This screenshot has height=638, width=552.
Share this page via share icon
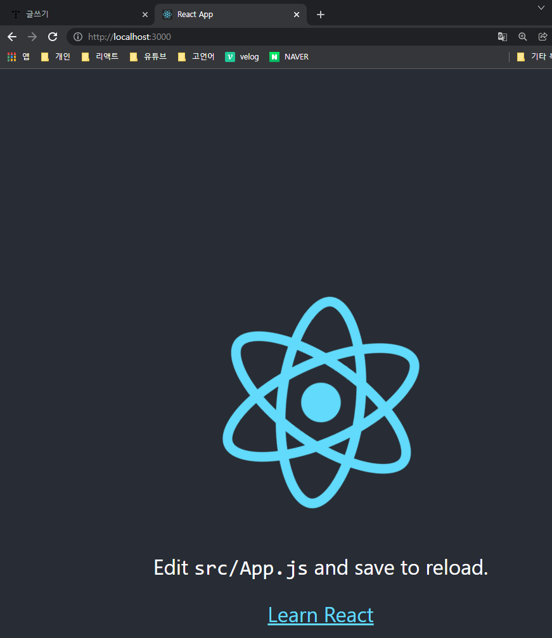[542, 37]
